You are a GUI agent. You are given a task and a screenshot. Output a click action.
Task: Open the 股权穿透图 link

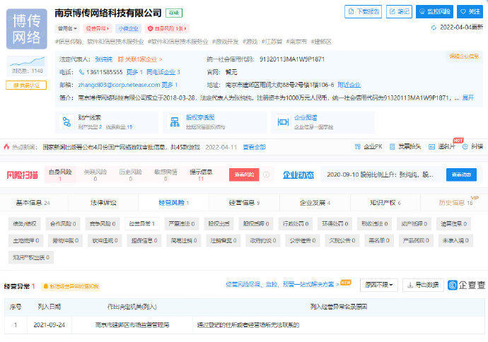(x=200, y=117)
